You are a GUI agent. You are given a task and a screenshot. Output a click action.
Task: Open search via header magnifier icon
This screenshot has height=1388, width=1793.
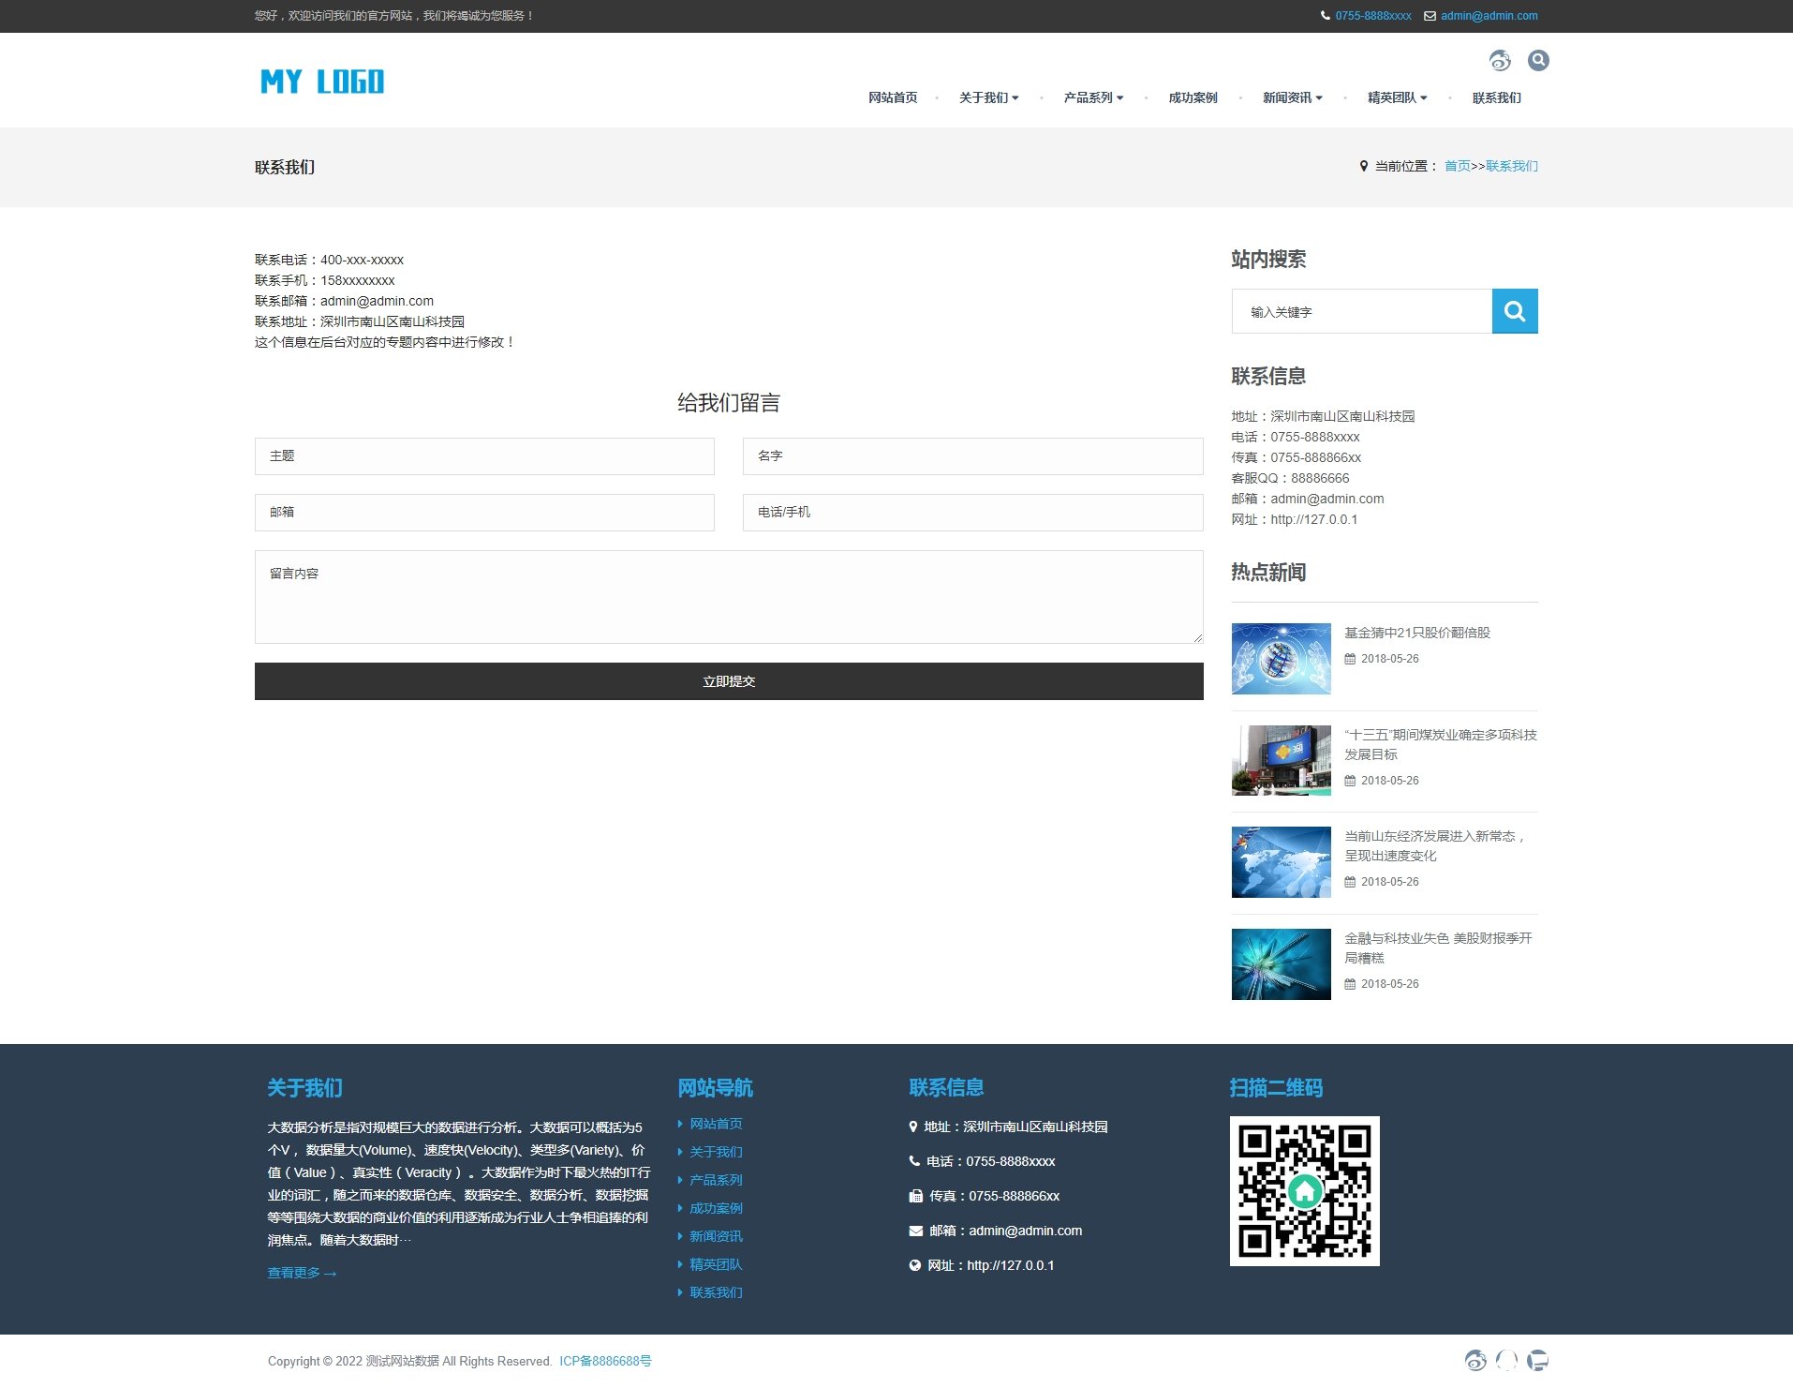(x=1537, y=61)
